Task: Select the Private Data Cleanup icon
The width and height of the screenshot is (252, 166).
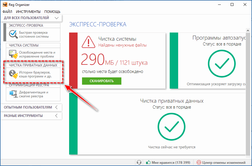Action: pyautogui.click(x=13, y=74)
